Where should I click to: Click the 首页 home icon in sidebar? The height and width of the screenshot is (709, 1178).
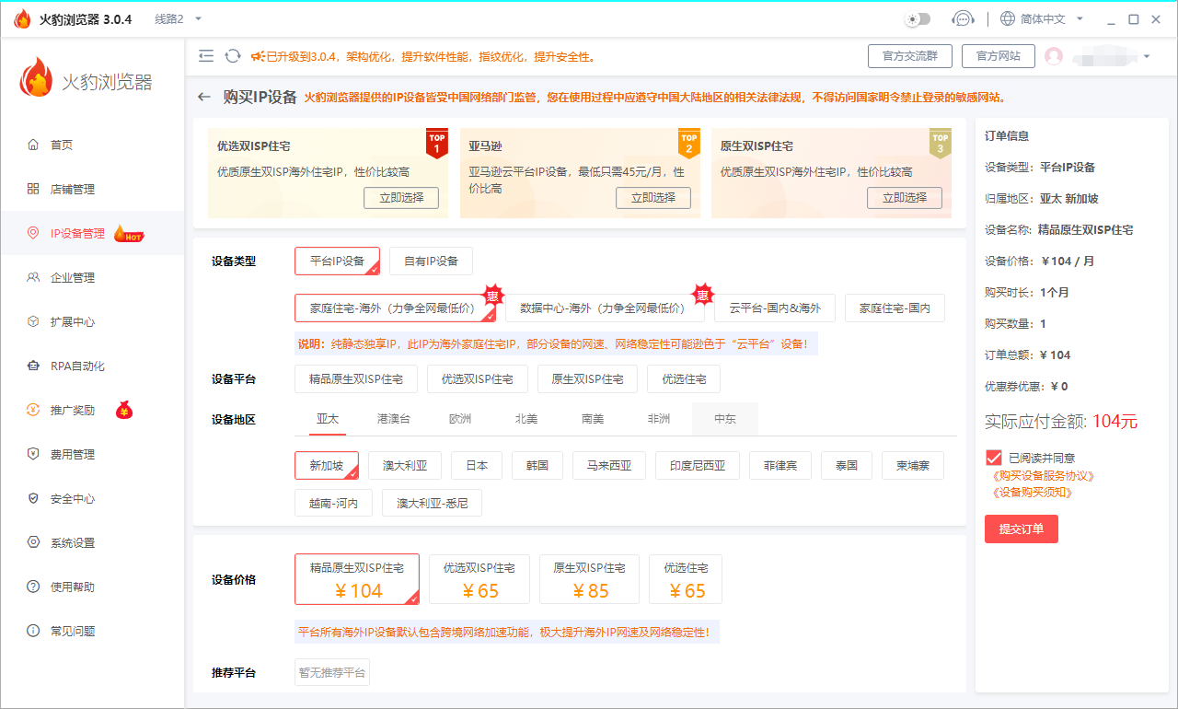click(x=34, y=145)
